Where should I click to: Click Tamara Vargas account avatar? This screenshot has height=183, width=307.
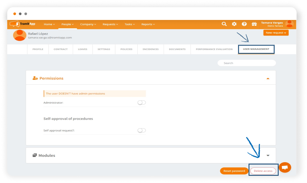pos(289,24)
